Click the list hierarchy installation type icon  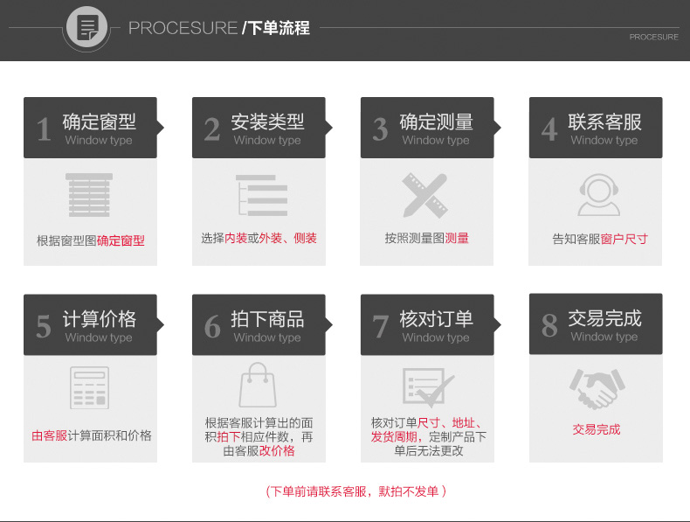point(262,195)
